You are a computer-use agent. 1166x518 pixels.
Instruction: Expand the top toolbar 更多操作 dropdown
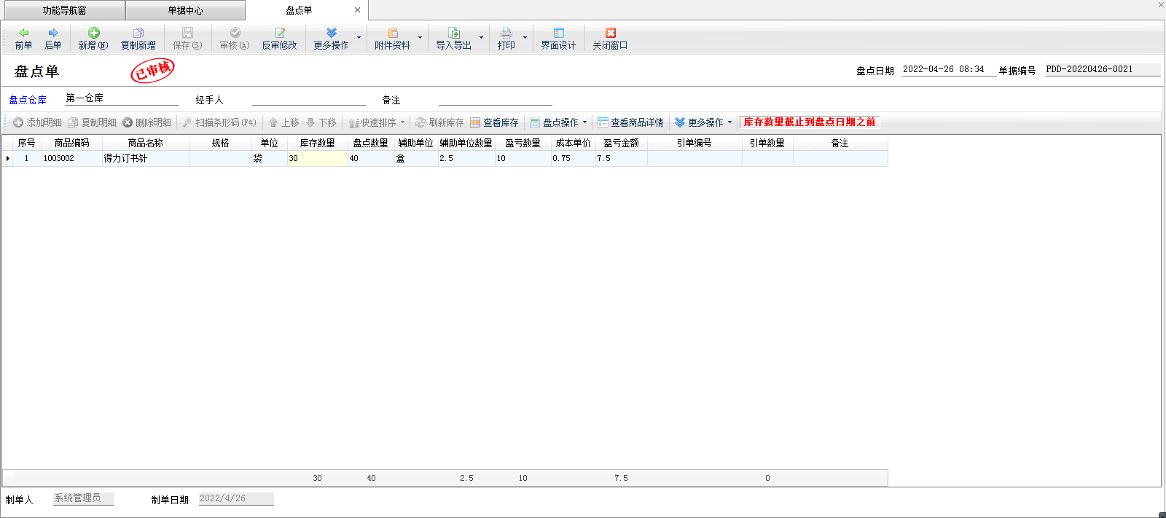tap(359, 38)
